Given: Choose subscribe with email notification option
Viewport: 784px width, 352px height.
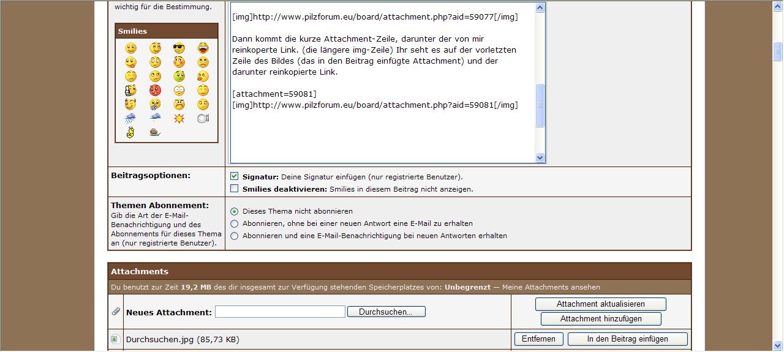Looking at the screenshot, I should (x=234, y=236).
